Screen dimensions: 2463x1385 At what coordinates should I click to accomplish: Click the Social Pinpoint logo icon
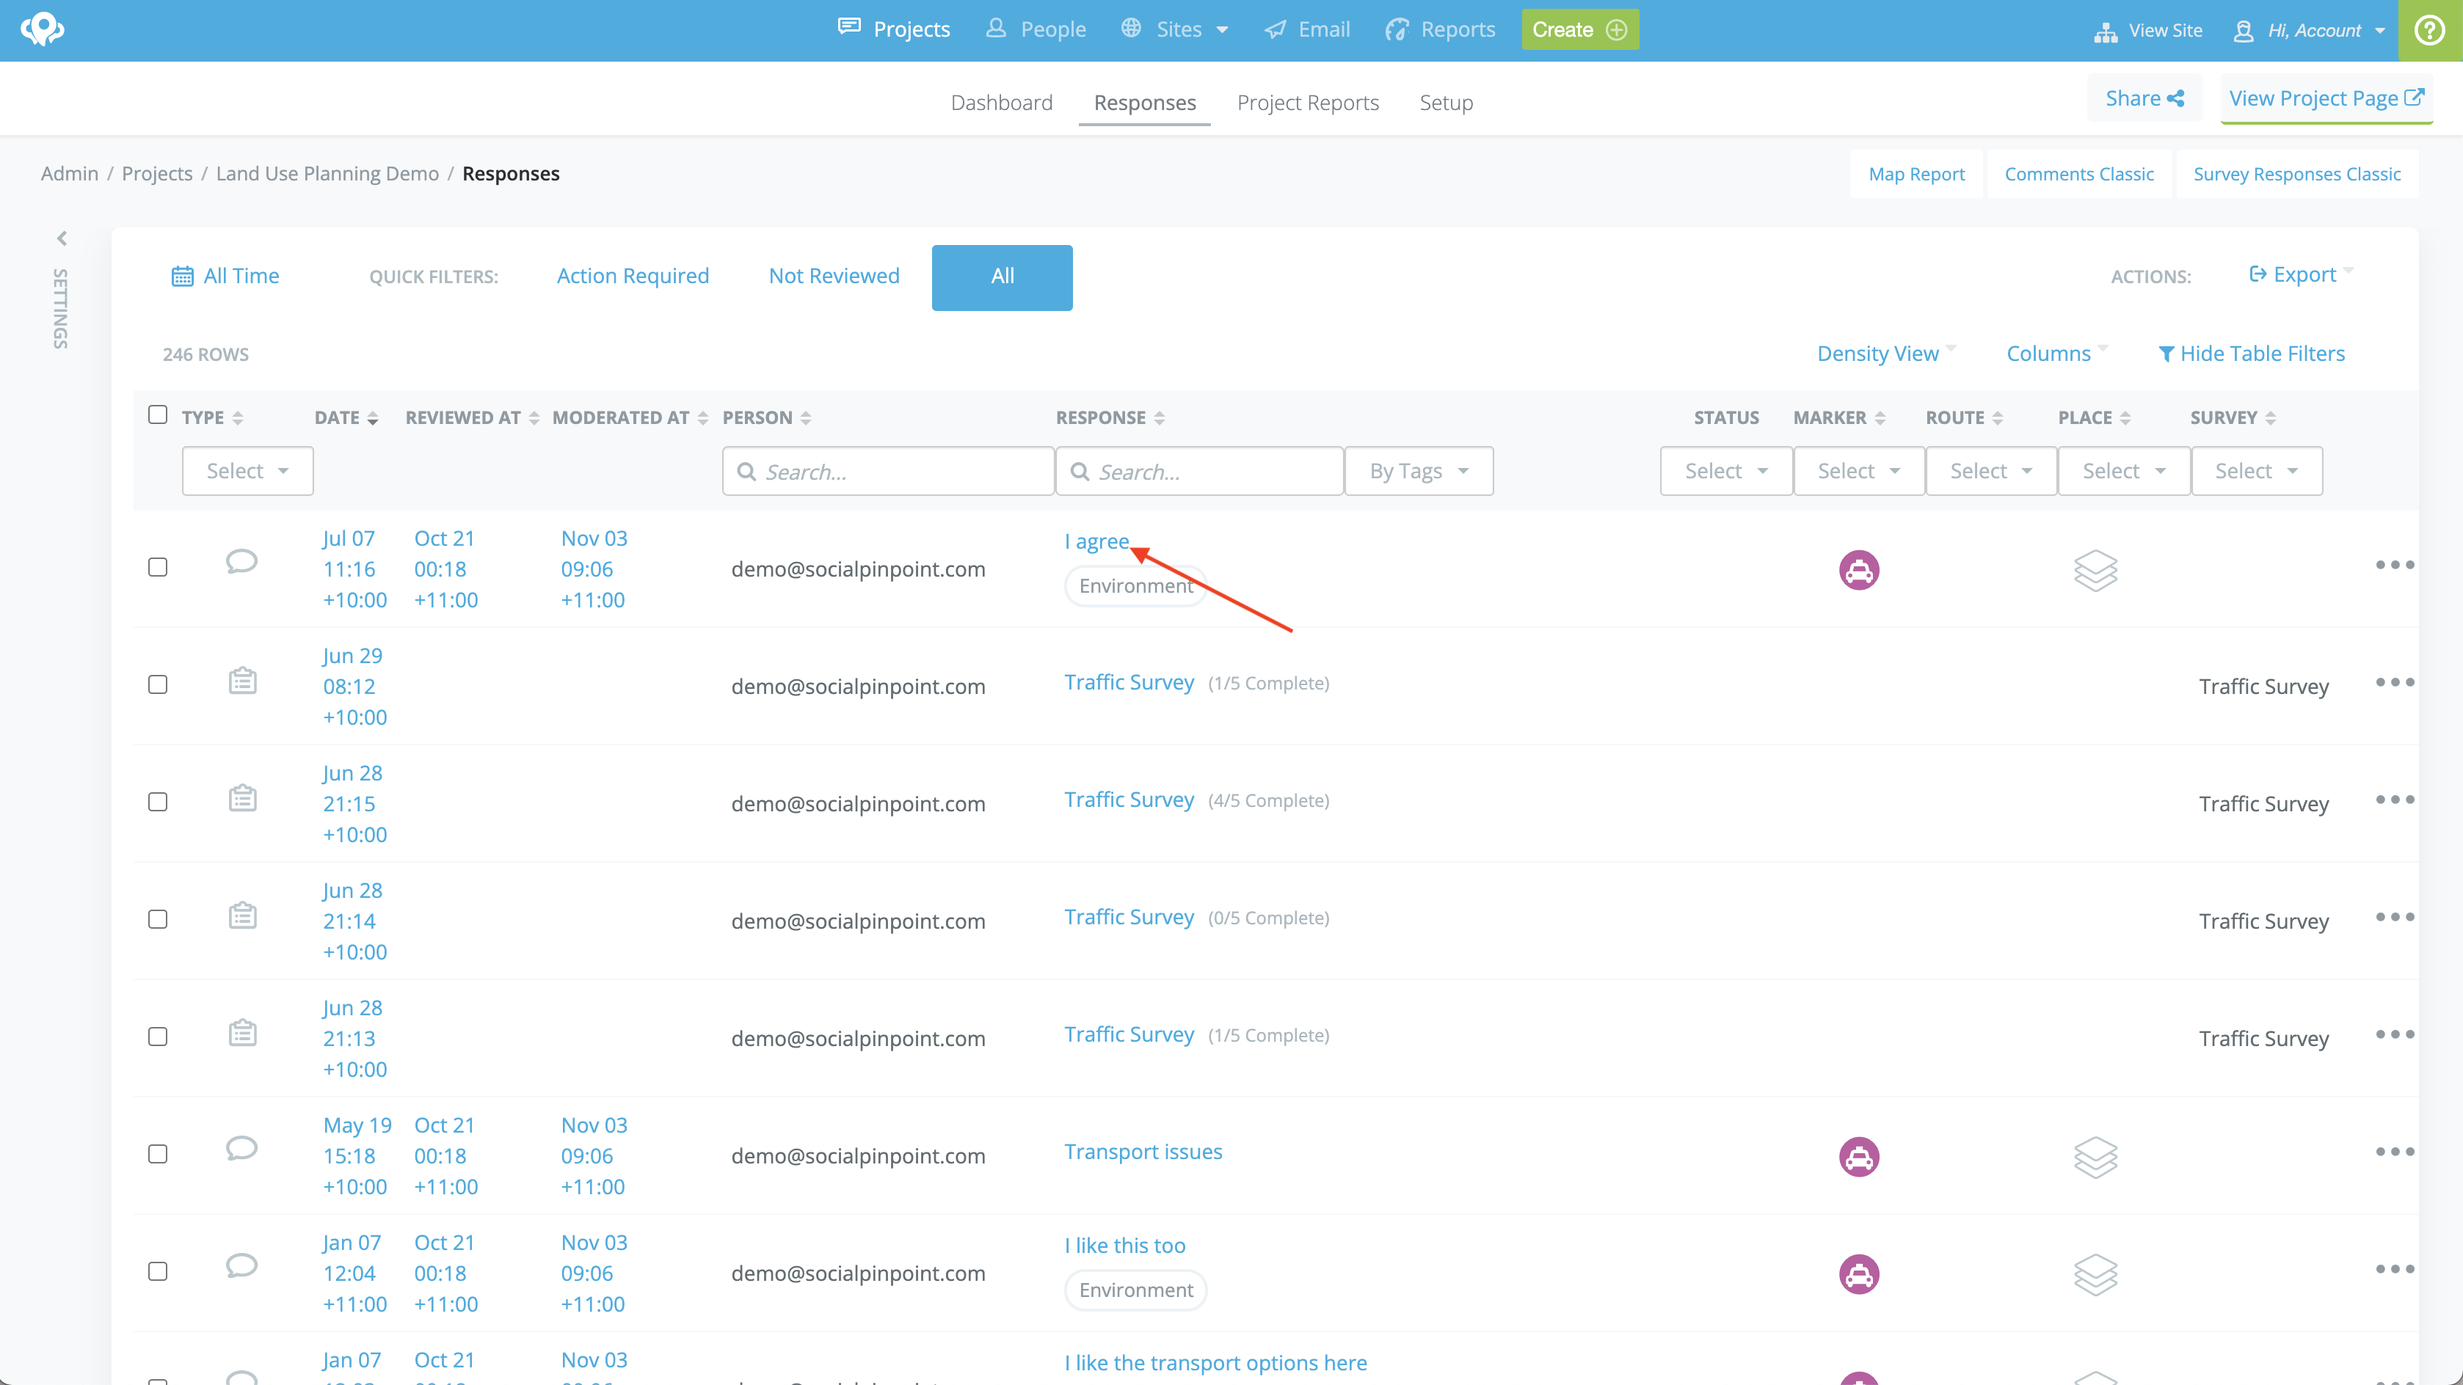pos(42,29)
